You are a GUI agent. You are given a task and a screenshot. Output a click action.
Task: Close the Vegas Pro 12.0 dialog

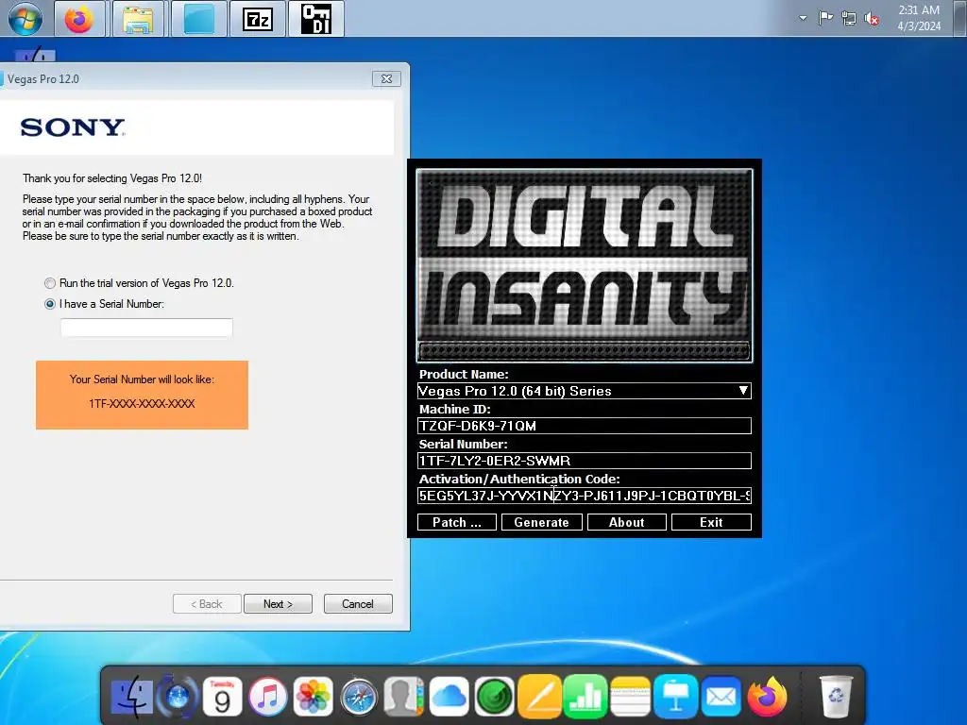coord(386,79)
